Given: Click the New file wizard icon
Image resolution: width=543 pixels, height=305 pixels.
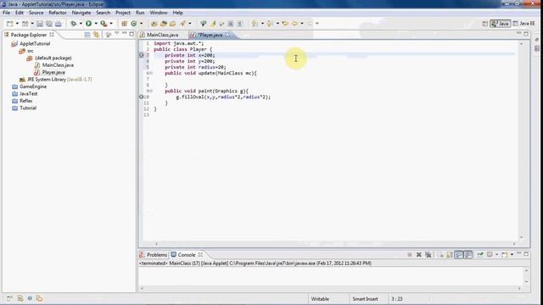Looking at the screenshot, I should point(9,24).
